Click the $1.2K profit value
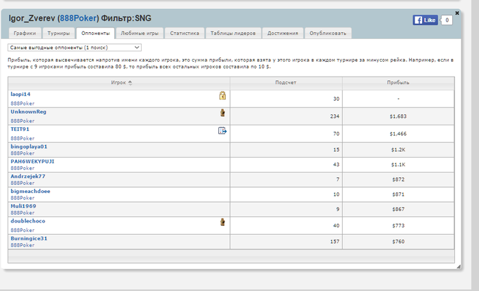Image resolution: width=479 pixels, height=291 pixels. 398,150
